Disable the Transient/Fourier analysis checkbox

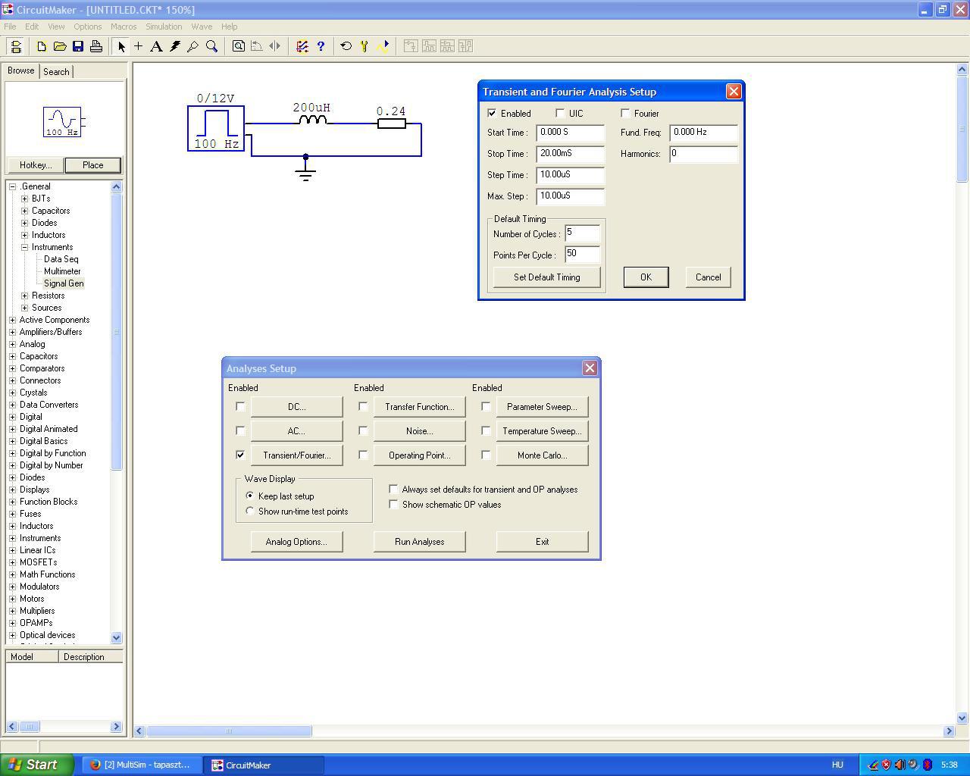click(x=241, y=455)
